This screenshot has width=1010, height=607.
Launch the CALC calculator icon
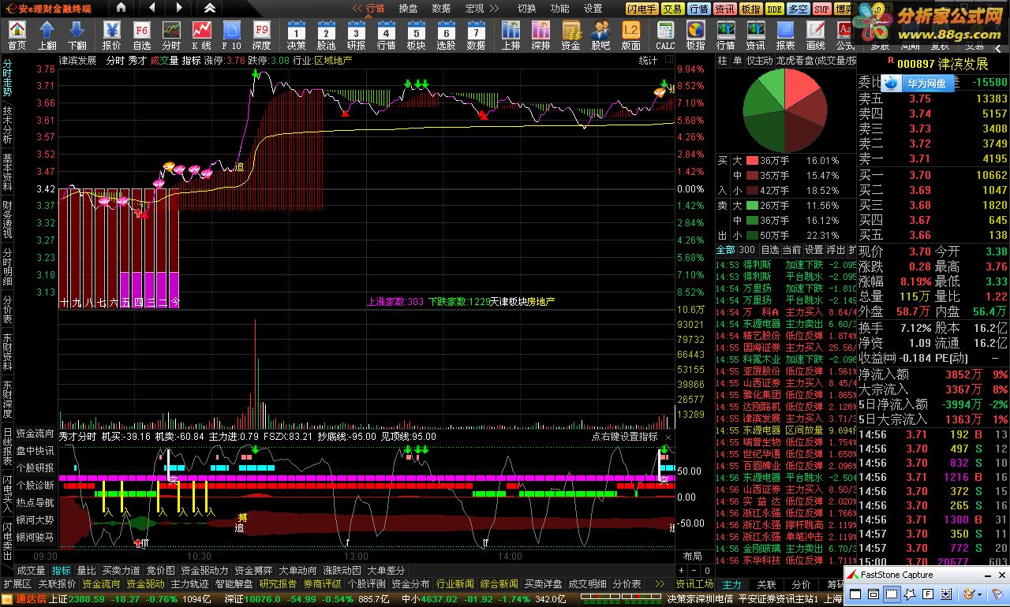[x=665, y=35]
